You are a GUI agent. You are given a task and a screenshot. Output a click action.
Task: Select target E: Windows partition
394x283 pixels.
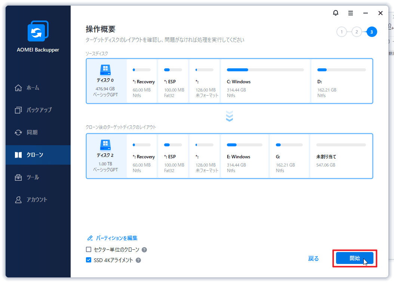[x=244, y=156]
